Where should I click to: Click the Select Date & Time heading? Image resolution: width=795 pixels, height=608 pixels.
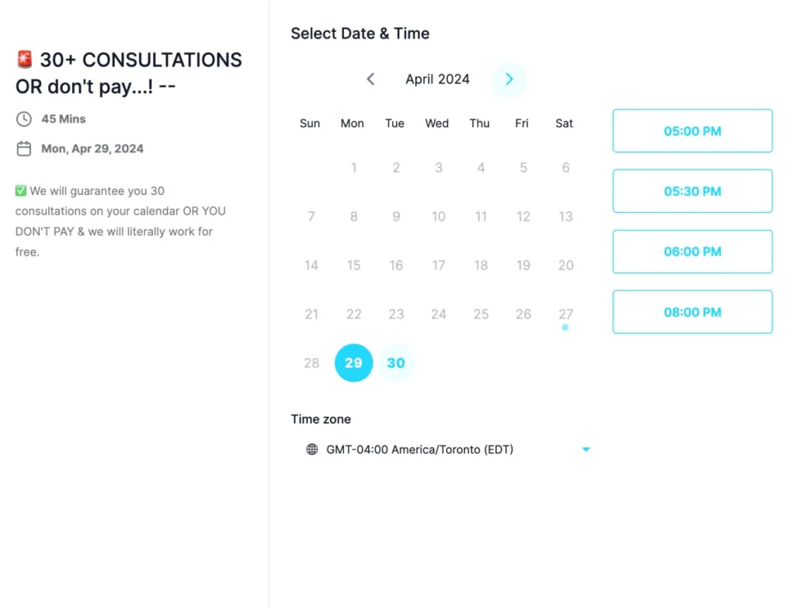[360, 33]
